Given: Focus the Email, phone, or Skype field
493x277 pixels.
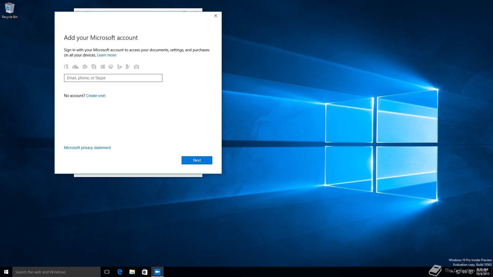Looking at the screenshot, I should pos(113,78).
